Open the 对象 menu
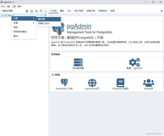 (8, 7)
